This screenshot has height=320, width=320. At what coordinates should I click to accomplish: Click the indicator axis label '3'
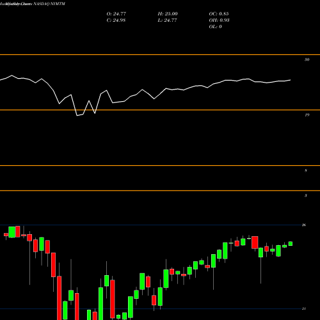click(306, 195)
